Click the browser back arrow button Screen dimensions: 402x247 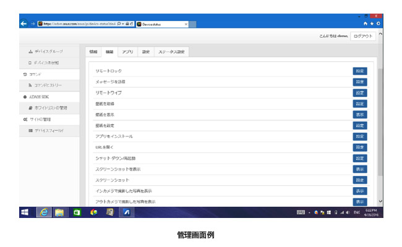tap(24, 23)
